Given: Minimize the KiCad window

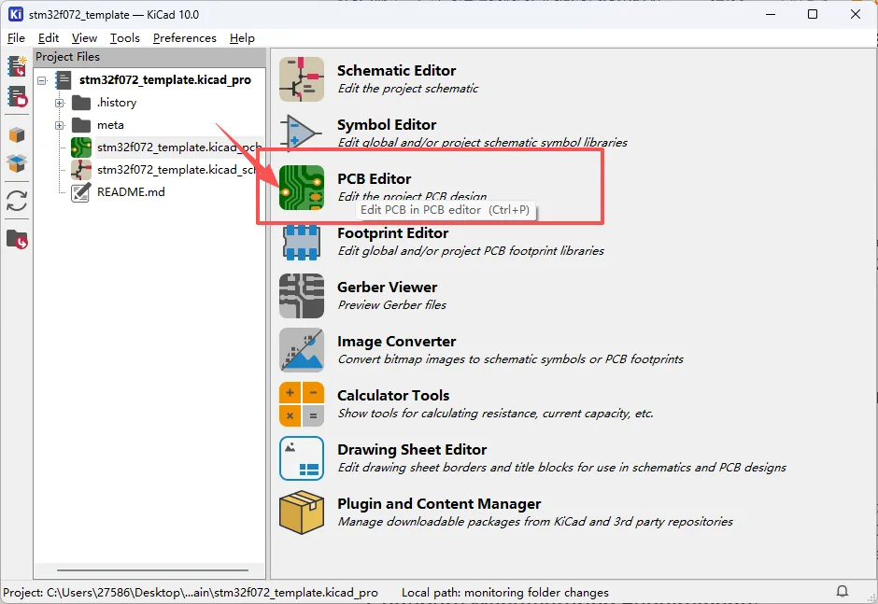Looking at the screenshot, I should tap(771, 14).
